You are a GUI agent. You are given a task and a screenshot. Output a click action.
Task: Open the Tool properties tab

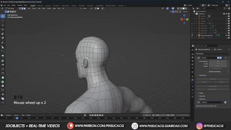point(192,50)
